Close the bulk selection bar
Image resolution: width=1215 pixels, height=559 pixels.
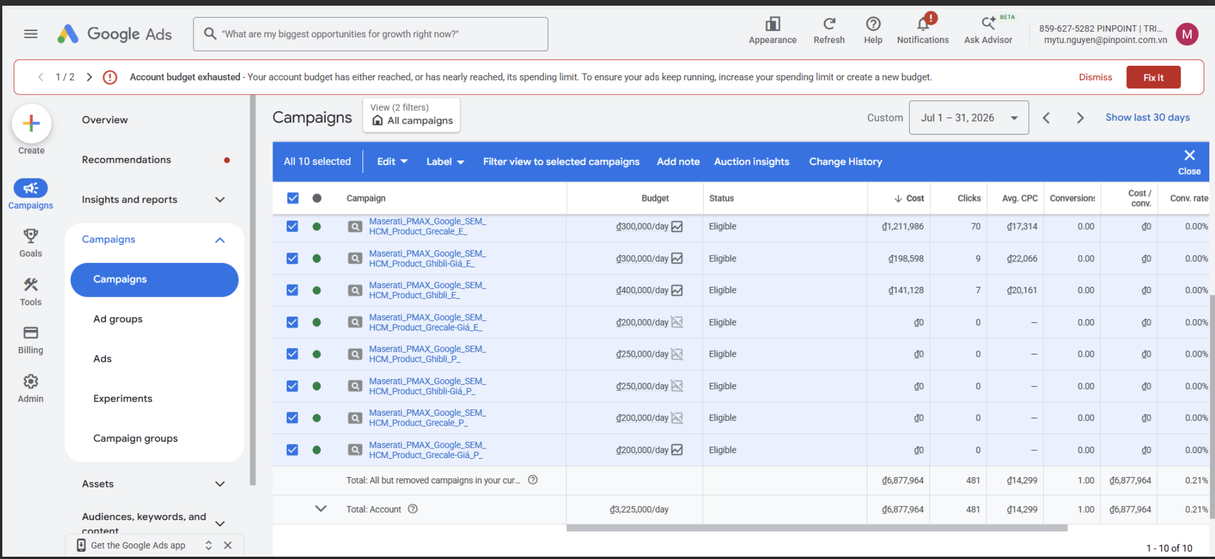click(1189, 162)
